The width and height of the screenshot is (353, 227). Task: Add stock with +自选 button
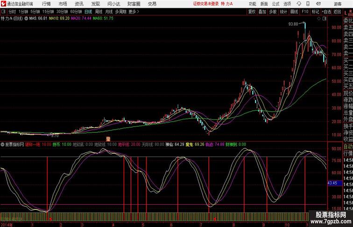326,12
